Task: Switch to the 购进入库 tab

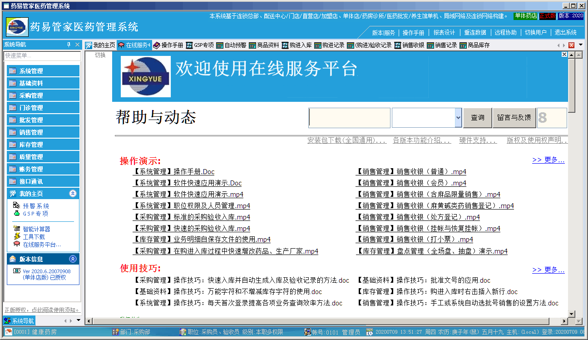Action: (x=296, y=45)
